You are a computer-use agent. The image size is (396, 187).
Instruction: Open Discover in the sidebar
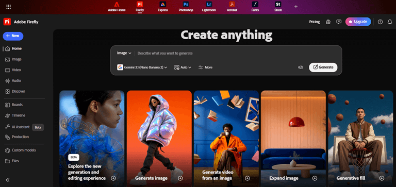click(15, 91)
